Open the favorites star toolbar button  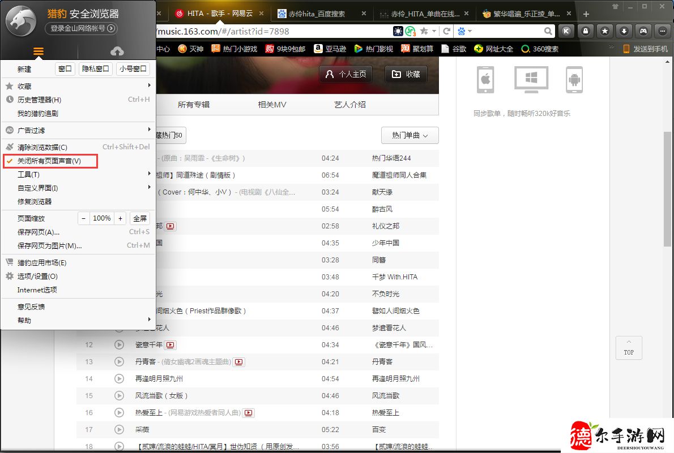605,31
